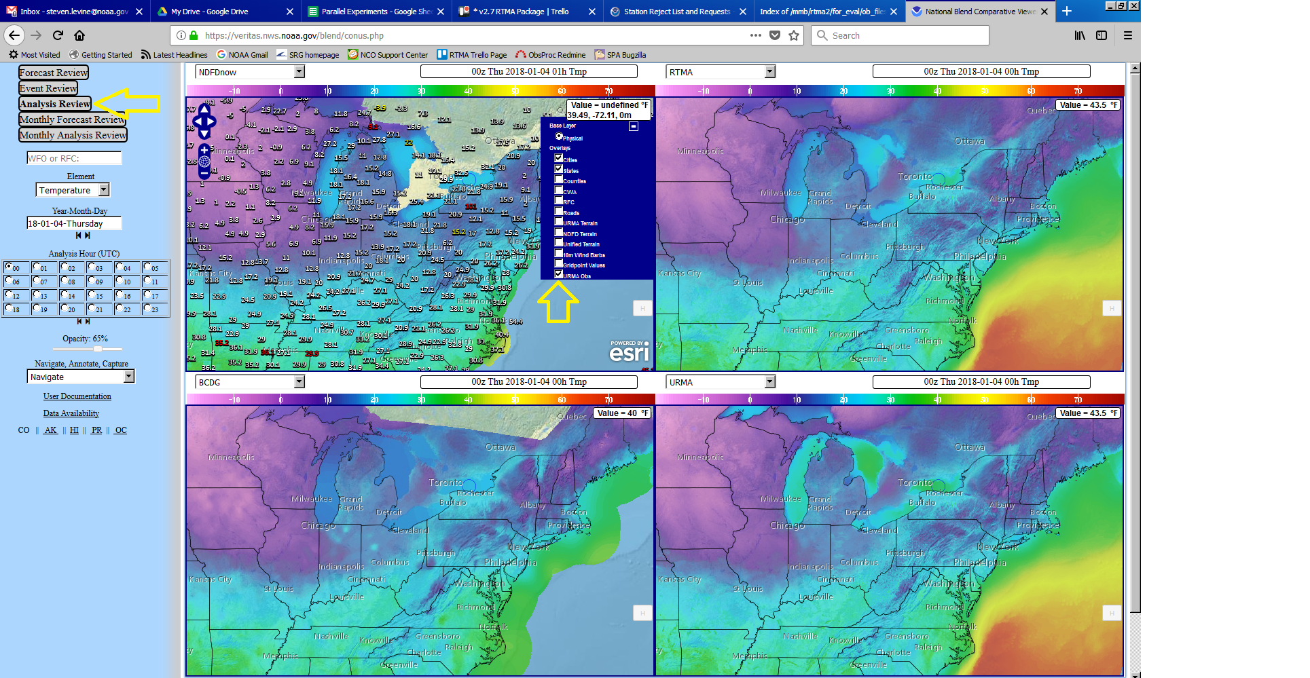The width and height of the screenshot is (1310, 678).
Task: Toggle Firefox sidebar icon
Action: [1102, 35]
